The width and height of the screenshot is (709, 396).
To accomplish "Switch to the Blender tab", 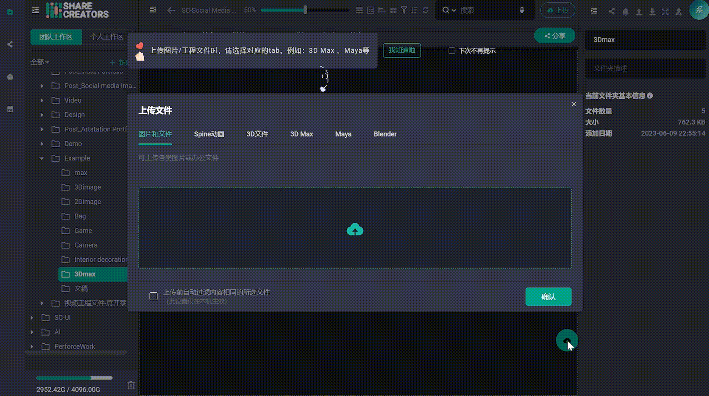I will 385,134.
